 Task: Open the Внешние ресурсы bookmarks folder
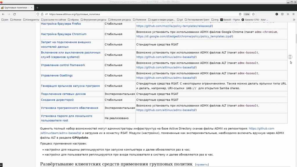(x=119, y=20)
